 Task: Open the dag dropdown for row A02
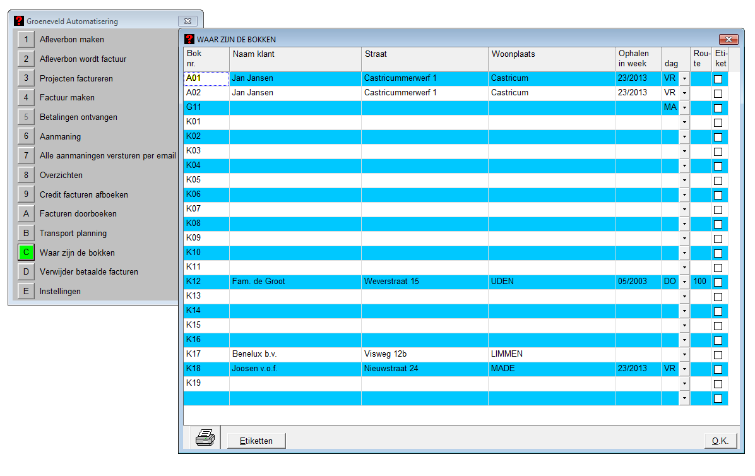pyautogui.click(x=684, y=93)
